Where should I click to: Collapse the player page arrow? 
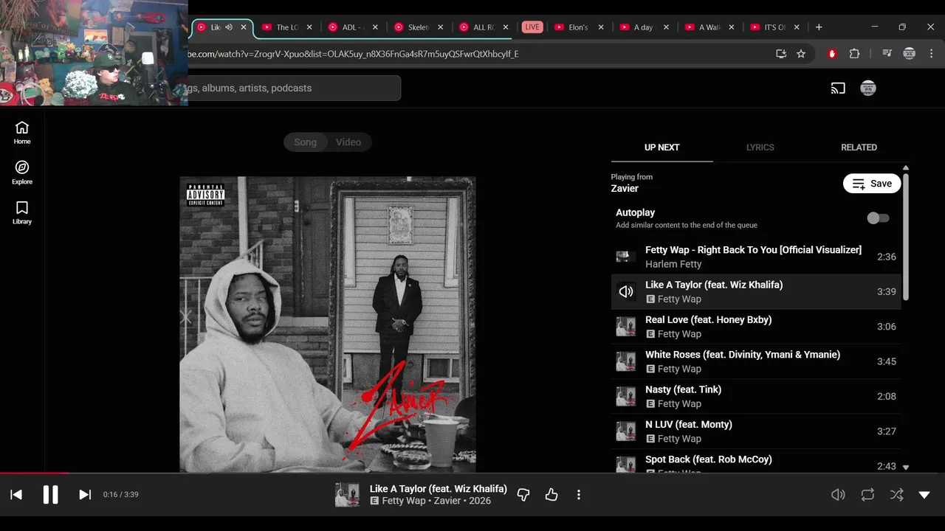(x=924, y=495)
